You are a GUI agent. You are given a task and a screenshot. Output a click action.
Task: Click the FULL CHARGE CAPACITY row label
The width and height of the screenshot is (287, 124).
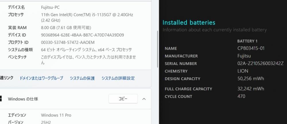click(188, 89)
